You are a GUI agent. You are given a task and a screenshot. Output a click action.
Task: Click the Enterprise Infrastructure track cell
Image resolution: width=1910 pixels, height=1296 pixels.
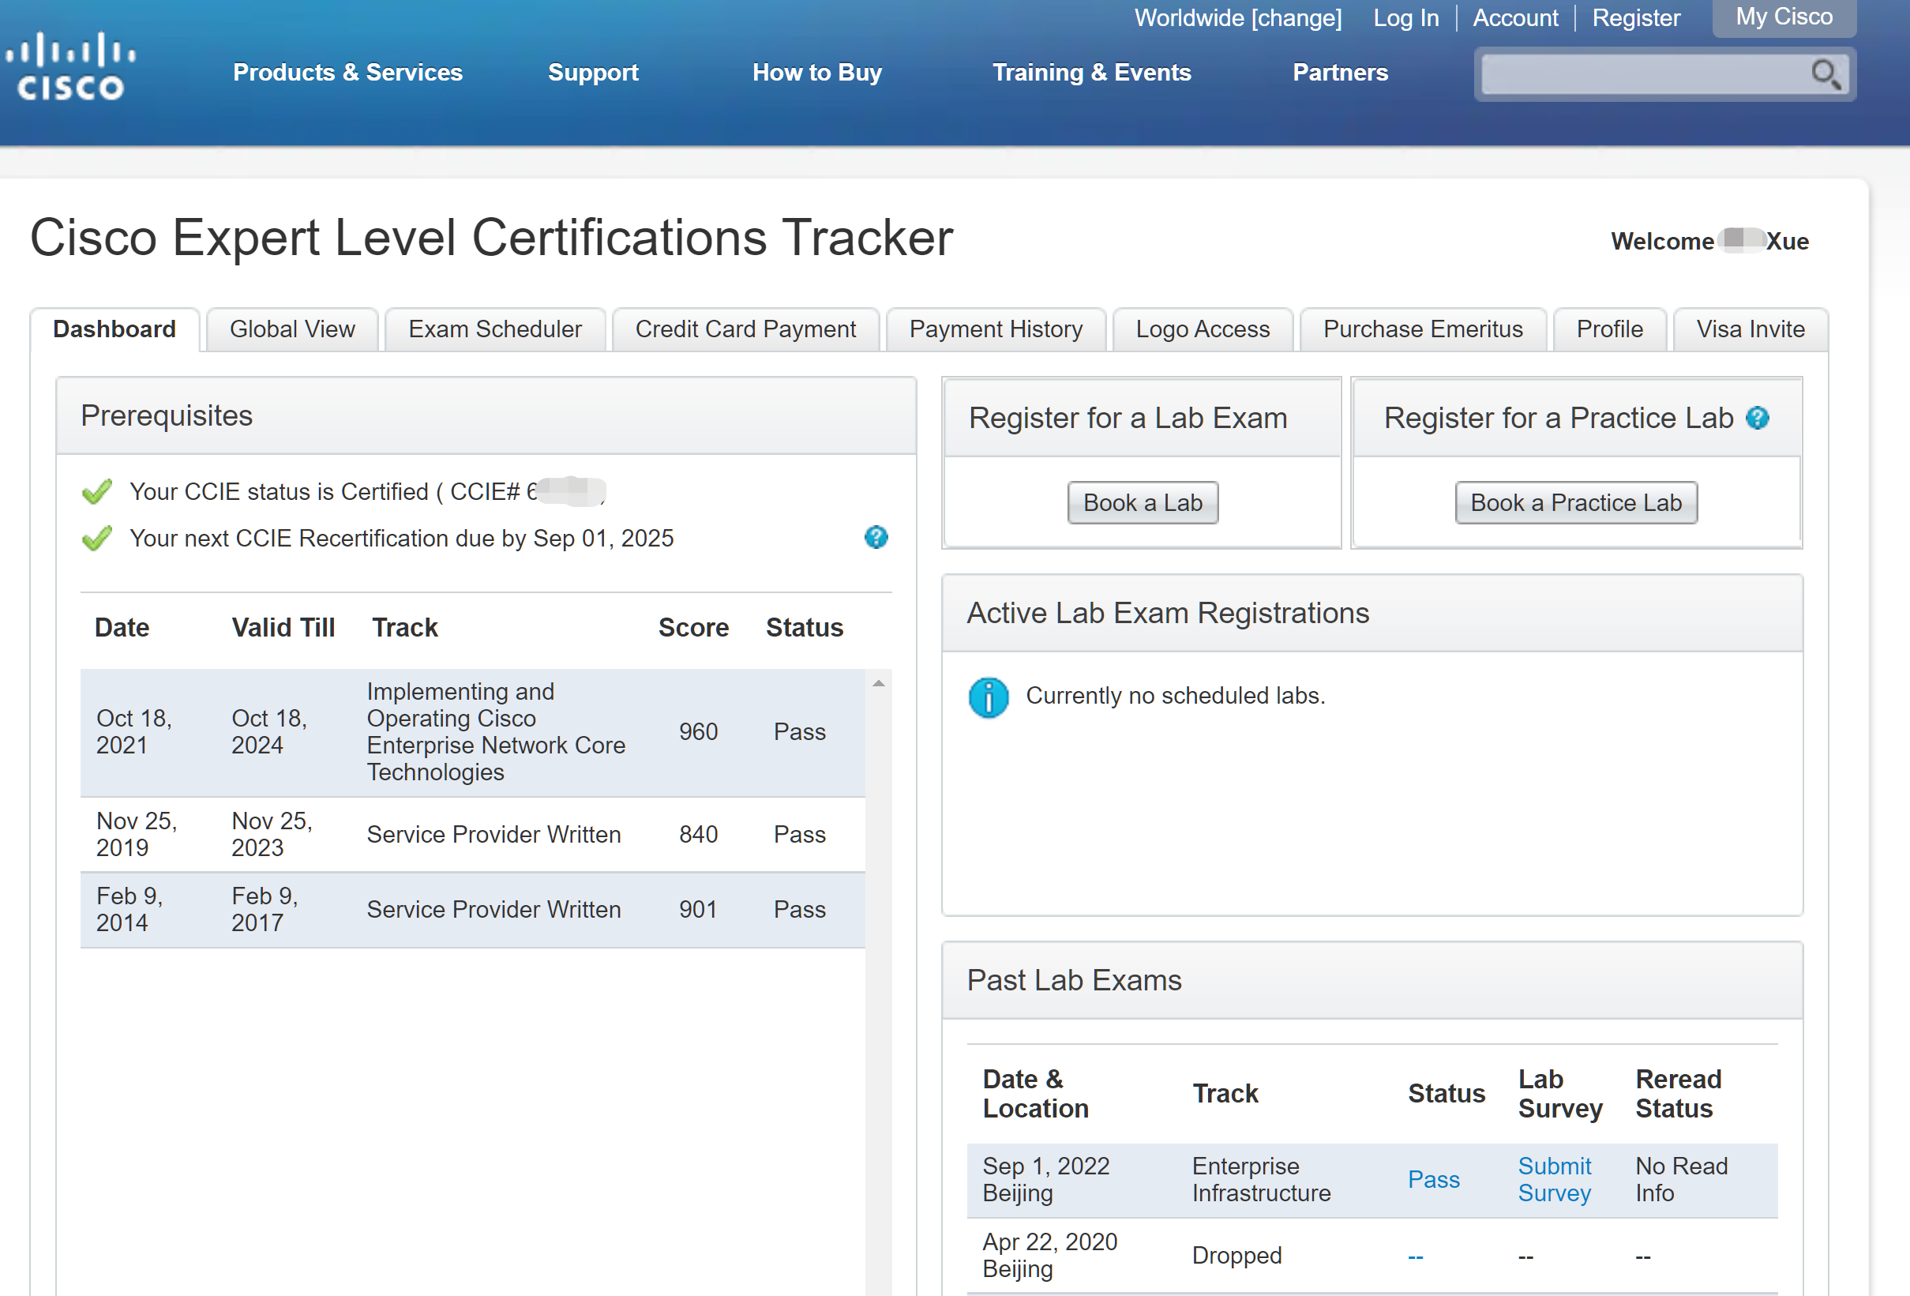(x=1261, y=1179)
